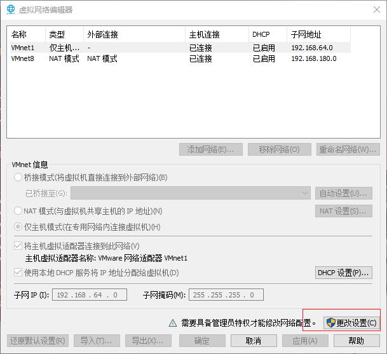The width and height of the screenshot is (387, 354).
Task: Click 名称 column header
Action: click(28, 34)
